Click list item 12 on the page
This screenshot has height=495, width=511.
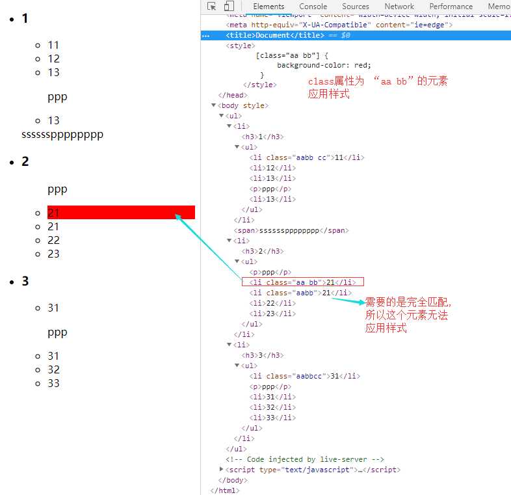pyautogui.click(x=53, y=59)
